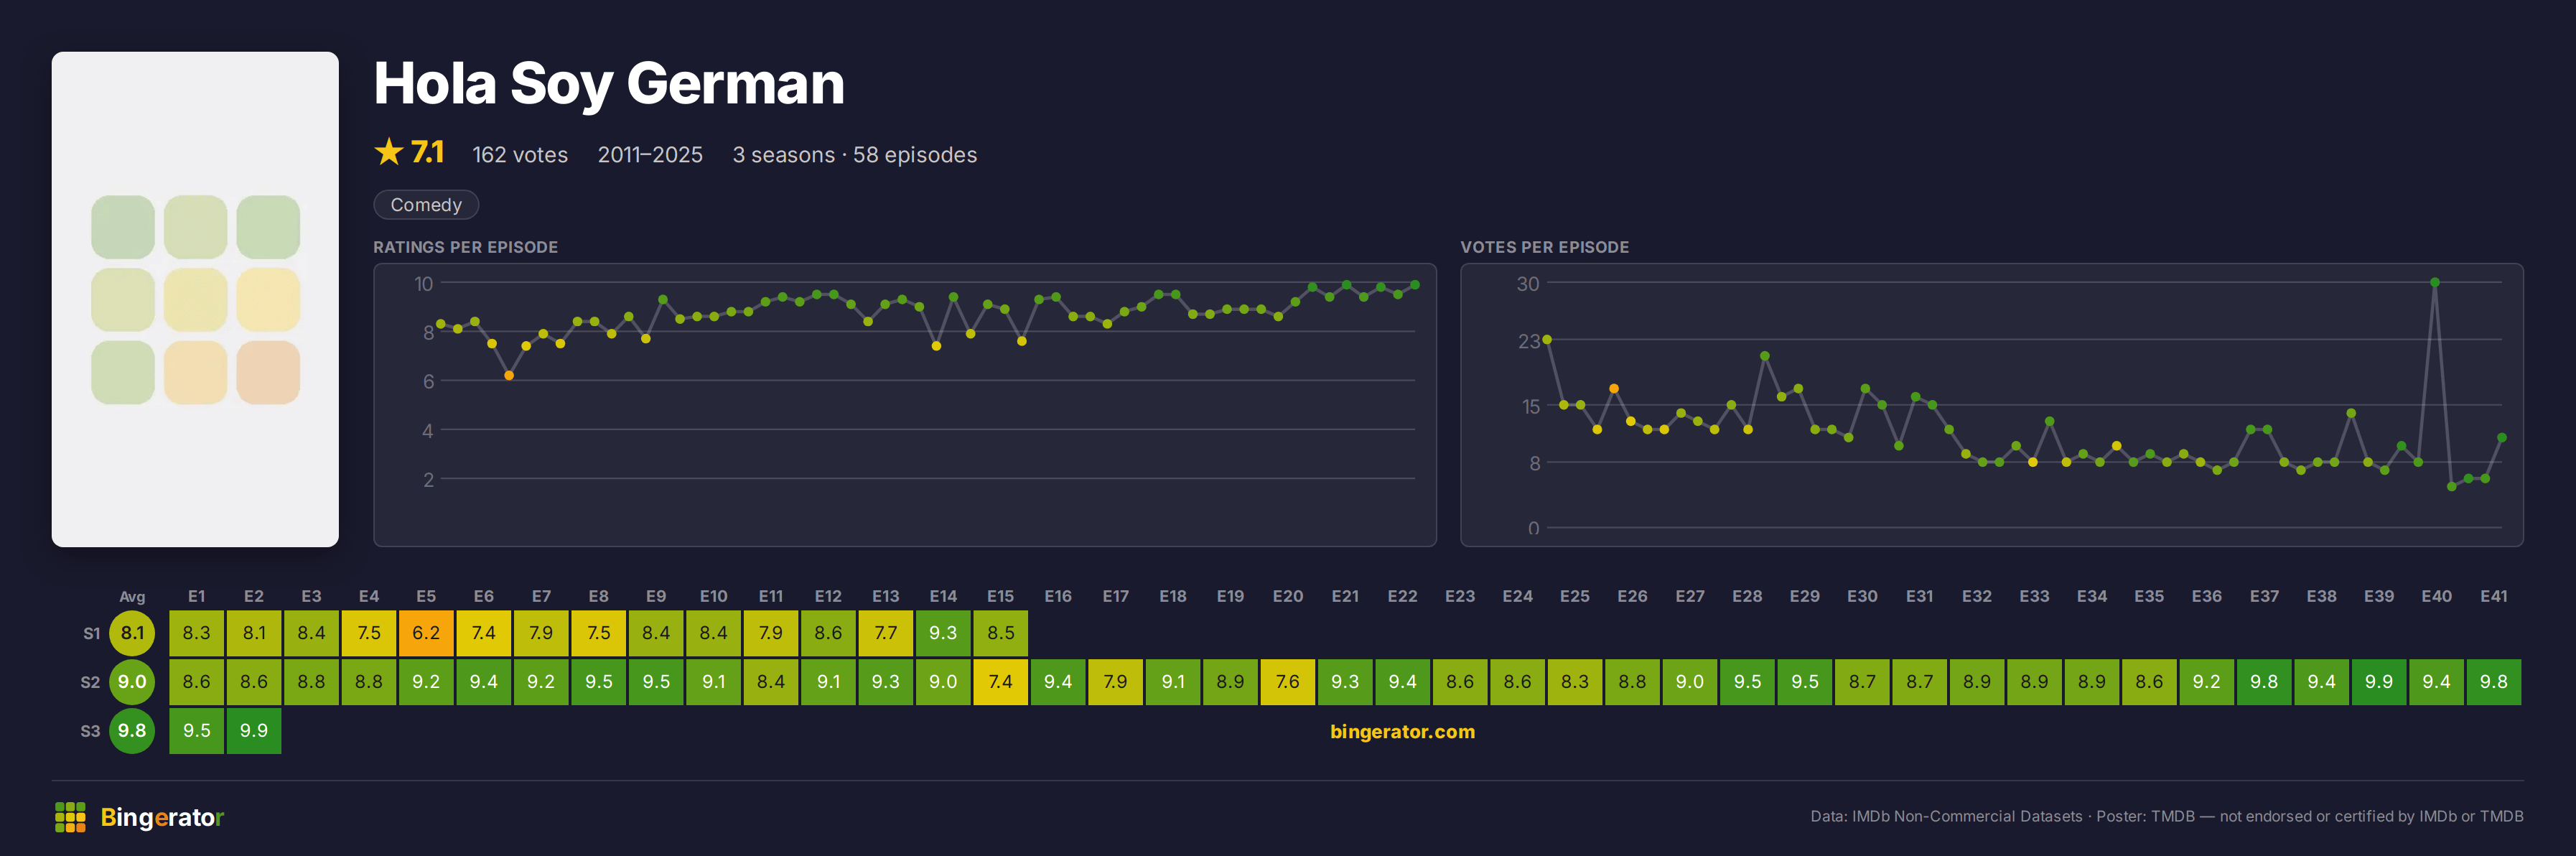Select the E41 column header
The image size is (2576, 856).
pyautogui.click(x=2493, y=596)
